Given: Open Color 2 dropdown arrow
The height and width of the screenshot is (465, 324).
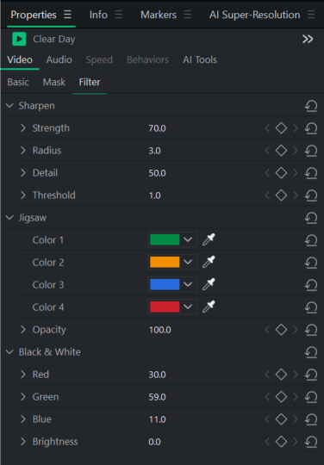Looking at the screenshot, I should pyautogui.click(x=188, y=262).
